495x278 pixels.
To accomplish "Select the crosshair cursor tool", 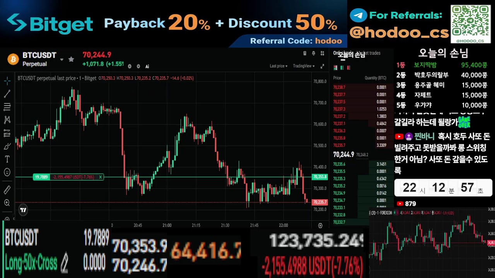I will click(7, 81).
